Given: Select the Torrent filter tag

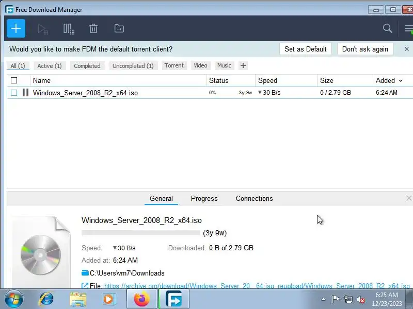Looking at the screenshot, I should (174, 65).
